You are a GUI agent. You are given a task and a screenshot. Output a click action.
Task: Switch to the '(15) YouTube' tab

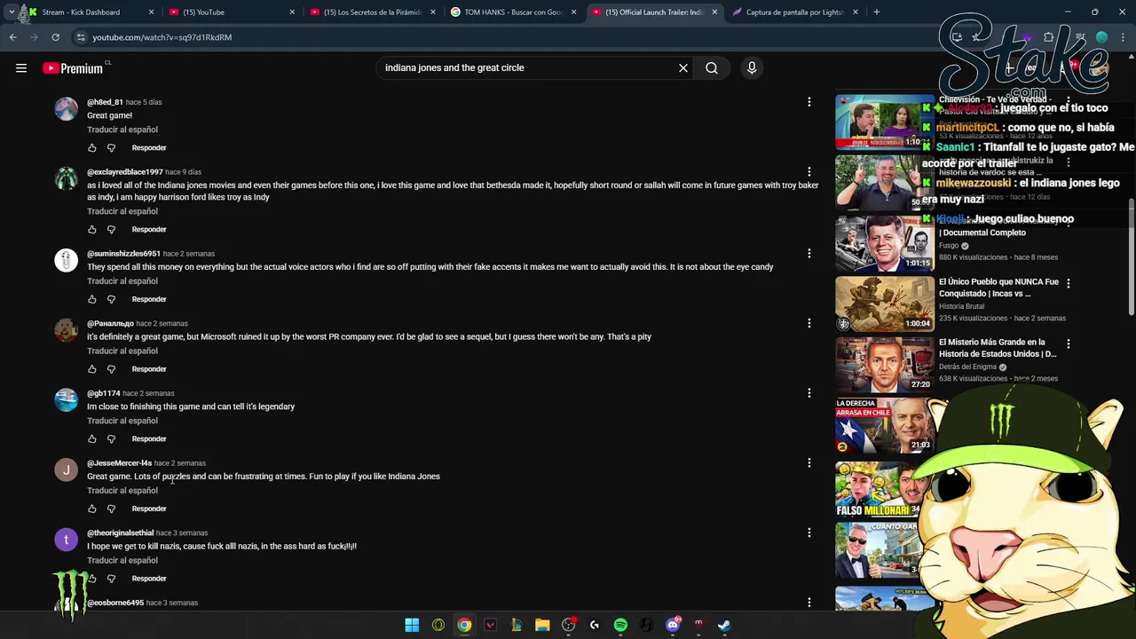pyautogui.click(x=232, y=12)
